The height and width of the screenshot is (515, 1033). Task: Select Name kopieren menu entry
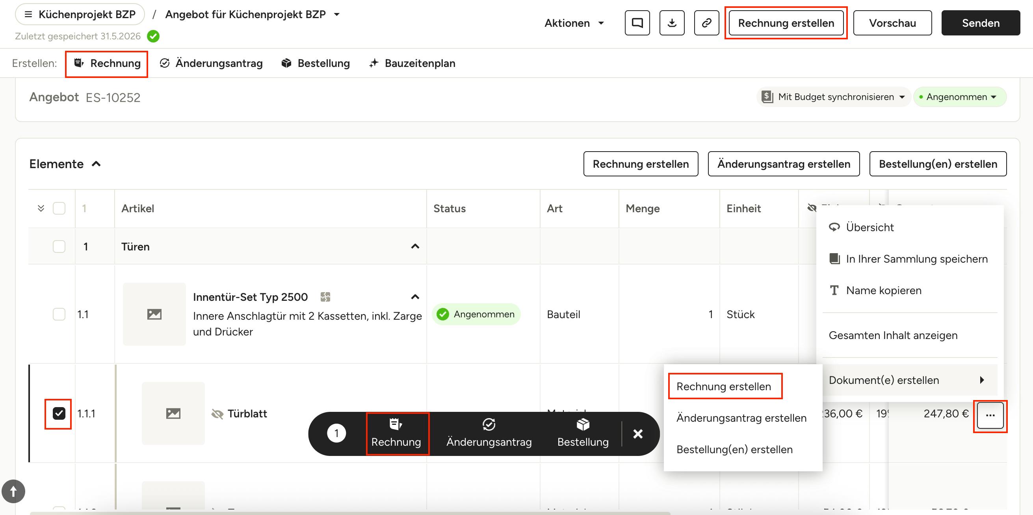pyautogui.click(x=910, y=290)
